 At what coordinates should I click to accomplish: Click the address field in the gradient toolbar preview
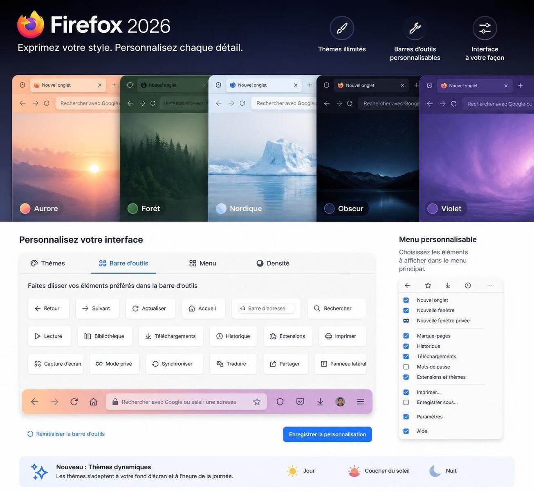(186, 402)
